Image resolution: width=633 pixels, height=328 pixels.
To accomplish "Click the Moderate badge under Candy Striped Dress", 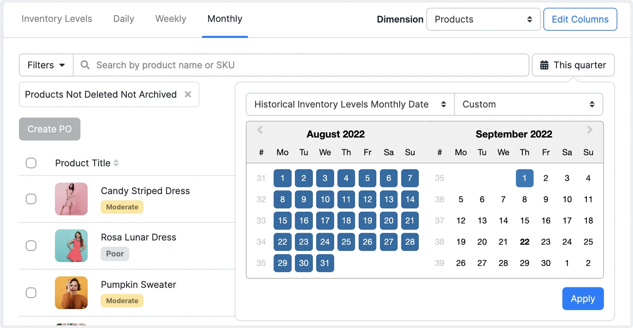I will pyautogui.click(x=122, y=207).
